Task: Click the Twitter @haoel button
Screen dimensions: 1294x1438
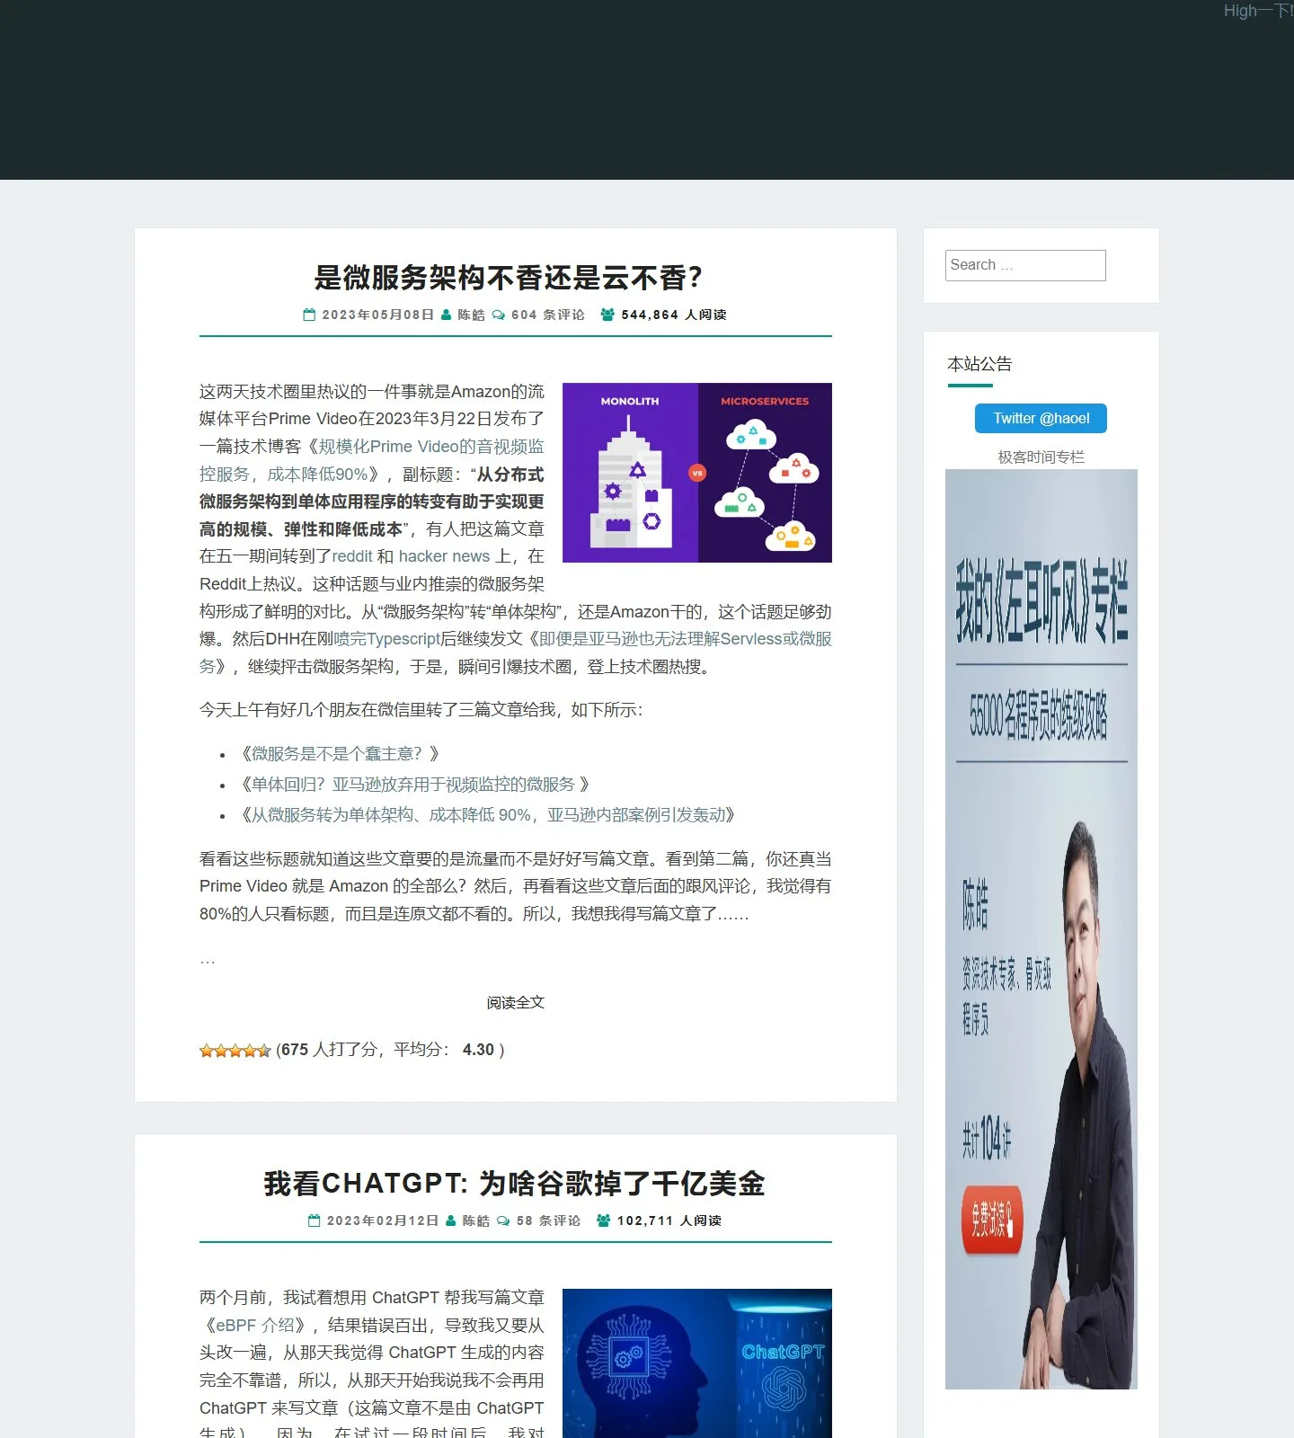Action: 1041,419
